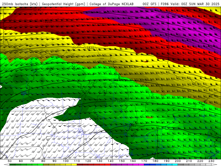The height and width of the screenshot is (166, 221).
Task: Click the 10200 height contour label
Action: pyautogui.click(x=47, y=22)
